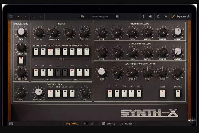The height and width of the screenshot is (133, 199).
Task: Toggle the oscillator switch below OSC 1 DETUNE
Action: (21, 60)
